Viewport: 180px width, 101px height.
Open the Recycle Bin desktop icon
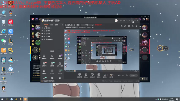(4, 22)
